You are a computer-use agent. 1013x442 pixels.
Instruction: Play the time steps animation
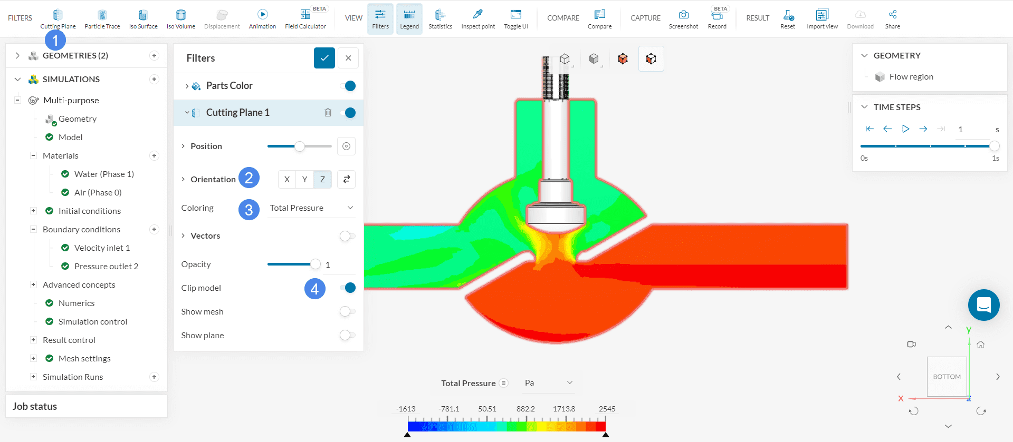point(905,129)
